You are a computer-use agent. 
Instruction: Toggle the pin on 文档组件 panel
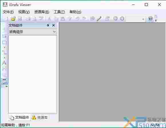click(x=48, y=25)
